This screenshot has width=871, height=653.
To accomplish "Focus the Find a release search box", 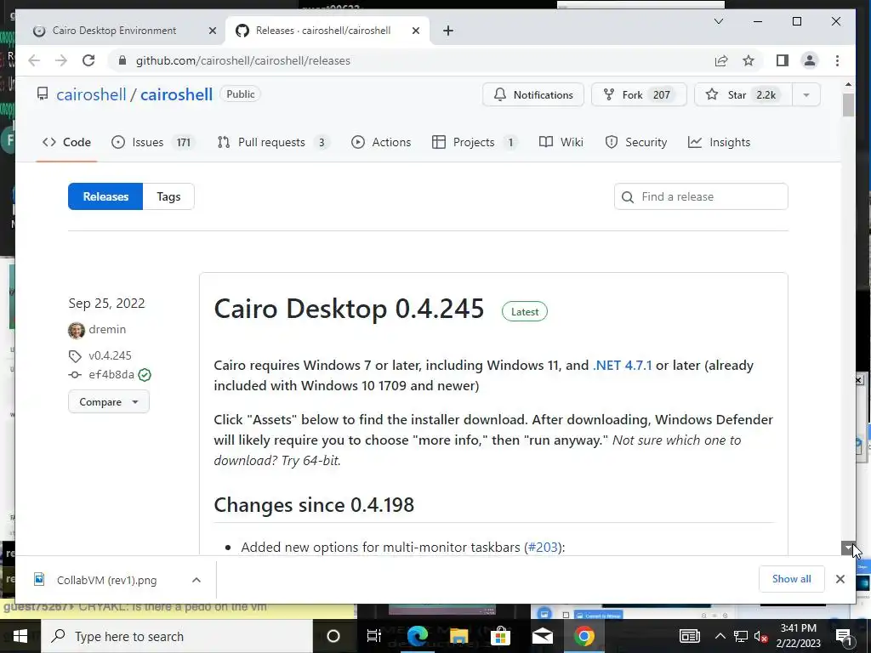I will [701, 196].
